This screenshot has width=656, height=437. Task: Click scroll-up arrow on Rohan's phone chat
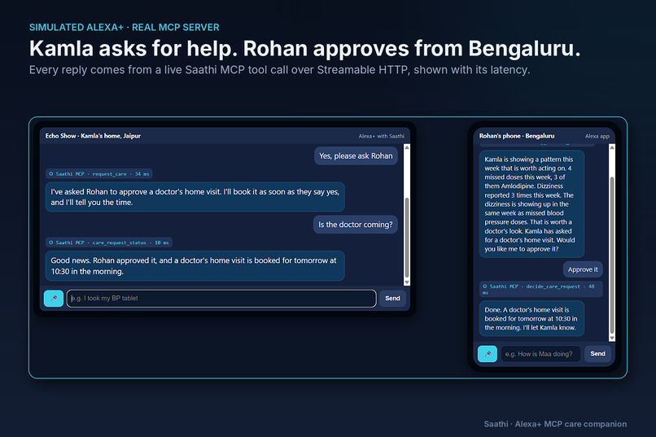pos(612,147)
